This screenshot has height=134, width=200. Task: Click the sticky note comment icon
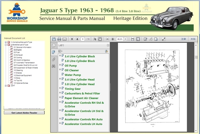145,39
